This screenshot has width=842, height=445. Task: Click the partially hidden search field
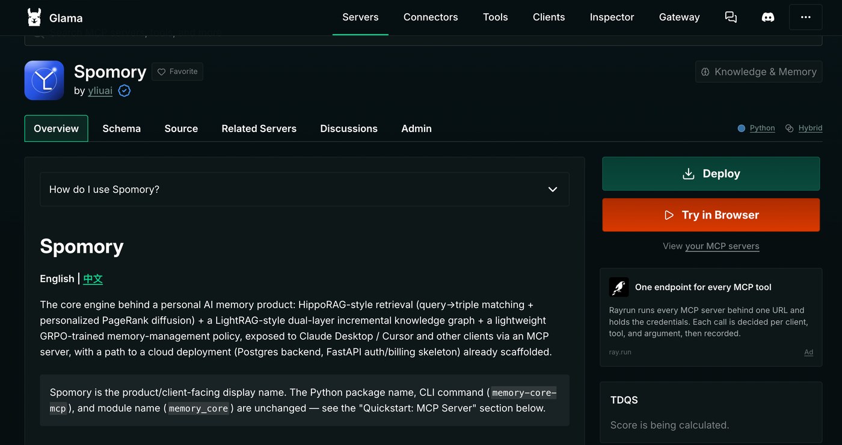pos(423,40)
